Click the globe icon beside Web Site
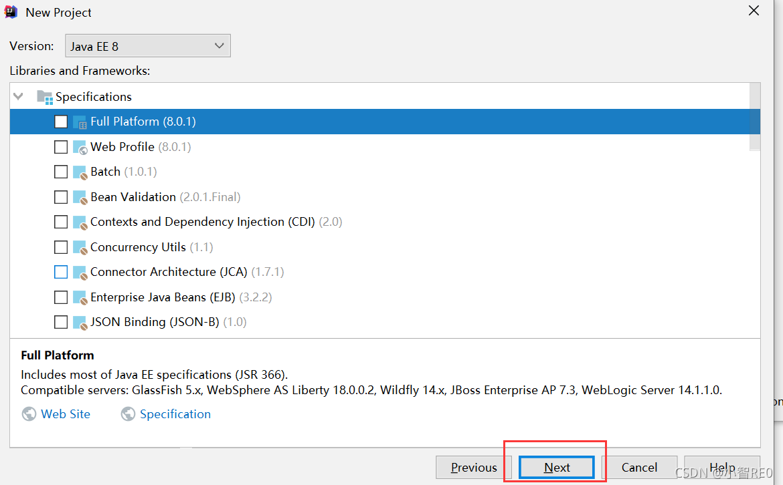 coord(29,414)
